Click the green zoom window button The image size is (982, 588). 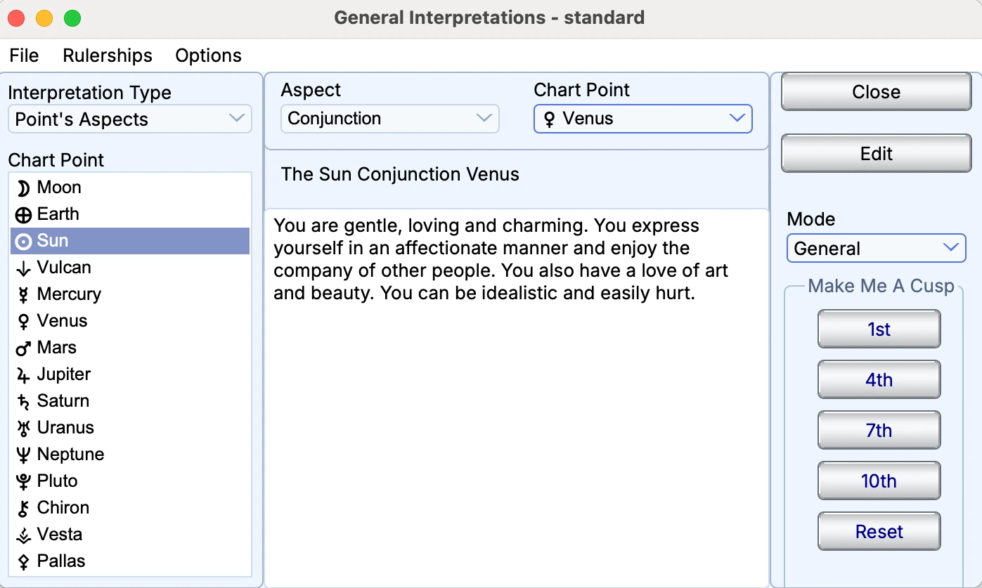72,18
